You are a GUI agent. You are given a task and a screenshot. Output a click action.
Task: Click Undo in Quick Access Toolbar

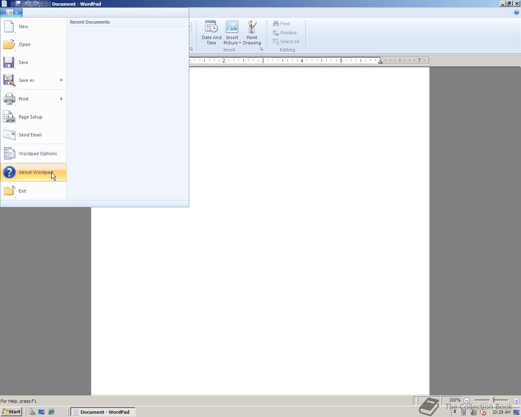[x=28, y=4]
